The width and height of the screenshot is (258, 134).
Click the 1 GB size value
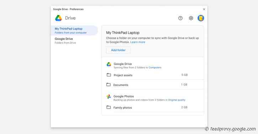click(184, 85)
